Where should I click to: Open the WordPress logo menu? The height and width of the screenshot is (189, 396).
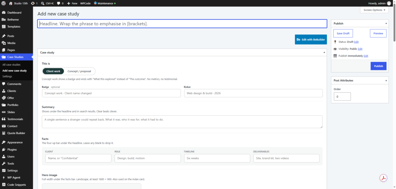[3, 3]
